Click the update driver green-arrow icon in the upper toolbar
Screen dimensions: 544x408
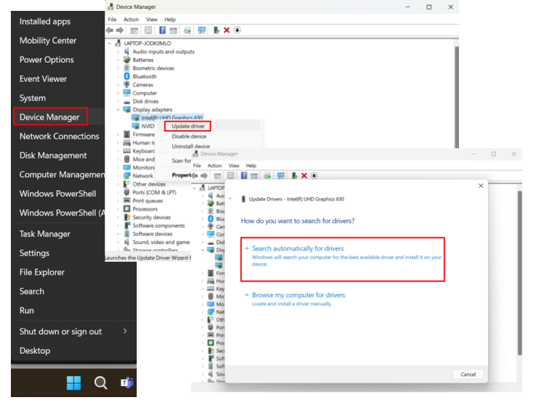[216, 30]
